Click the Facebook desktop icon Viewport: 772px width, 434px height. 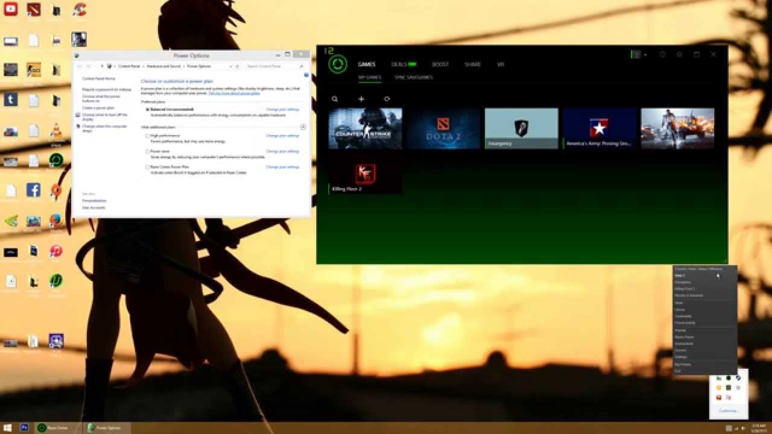click(x=34, y=190)
